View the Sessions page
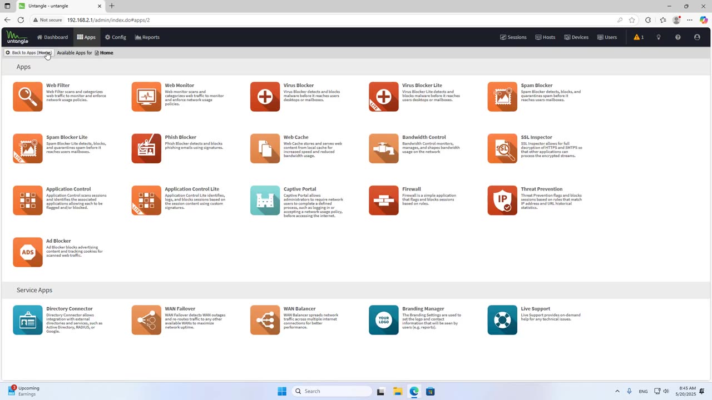The width and height of the screenshot is (712, 400). point(513,37)
